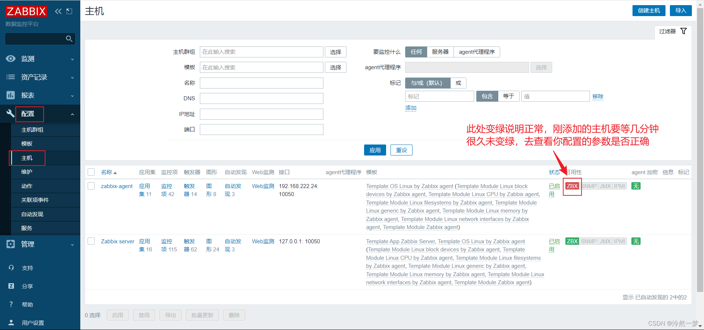Click the 创建主机 button
Viewport: 704px width, 330px height.
coord(649,11)
